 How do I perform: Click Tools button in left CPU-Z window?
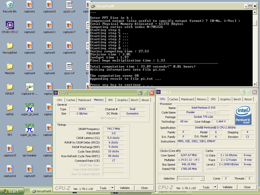click(103, 188)
